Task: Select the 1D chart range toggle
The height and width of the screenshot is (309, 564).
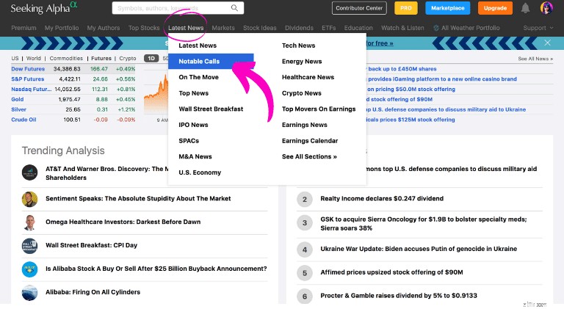Action: pyautogui.click(x=151, y=58)
